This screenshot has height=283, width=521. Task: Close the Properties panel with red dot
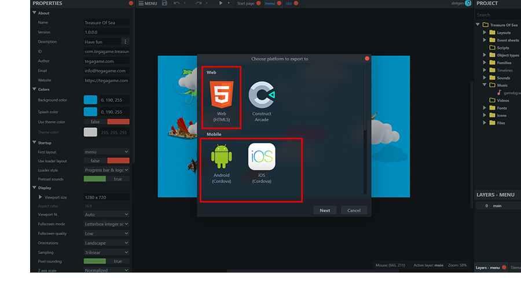pyautogui.click(x=131, y=3)
